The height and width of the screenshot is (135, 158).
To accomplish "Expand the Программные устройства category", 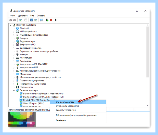I will coord(14,84).
